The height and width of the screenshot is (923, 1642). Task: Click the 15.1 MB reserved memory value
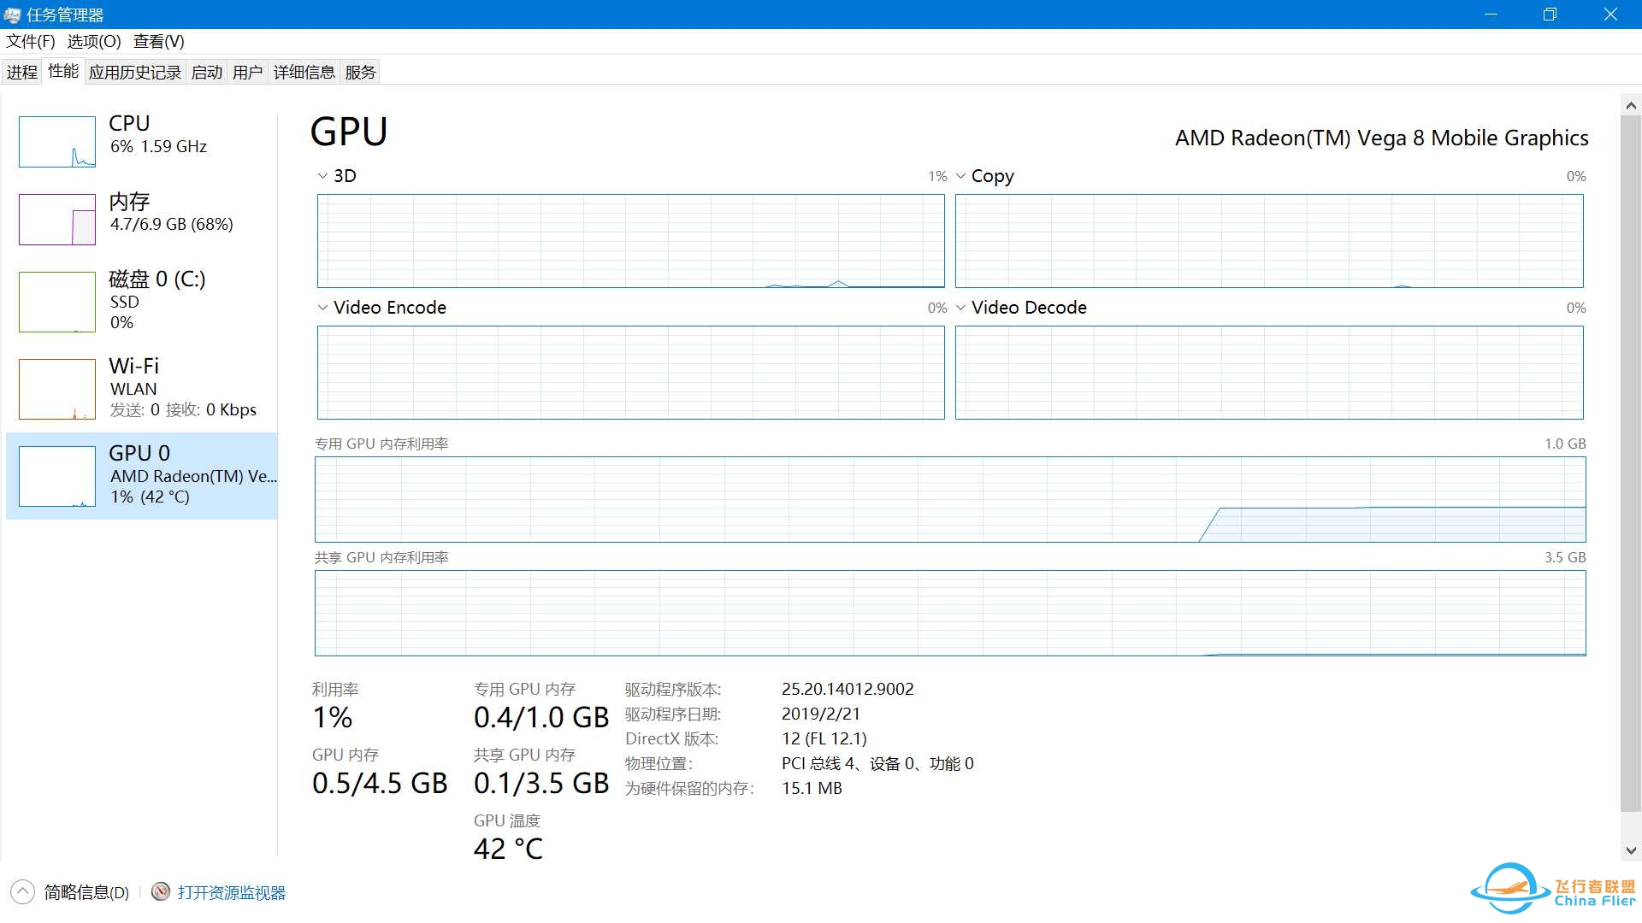tap(812, 788)
